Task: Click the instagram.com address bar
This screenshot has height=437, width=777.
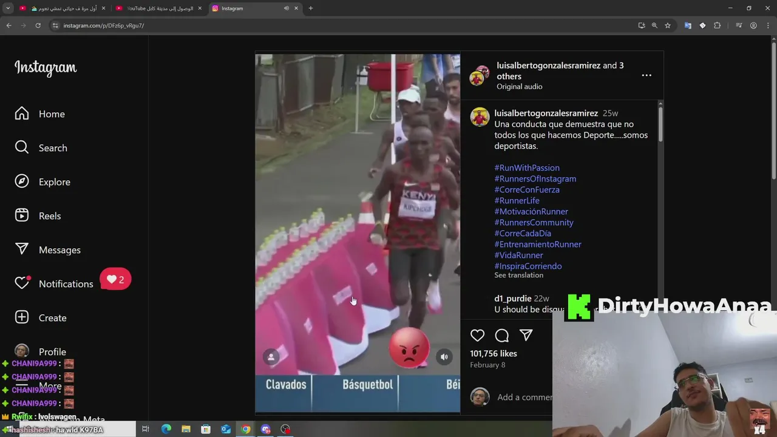Action: [340, 25]
